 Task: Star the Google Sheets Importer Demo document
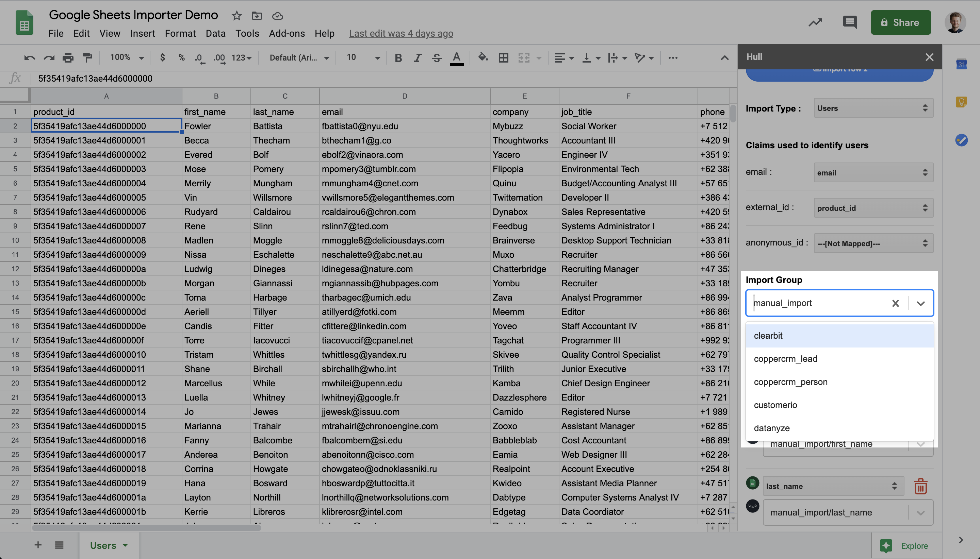coord(236,16)
